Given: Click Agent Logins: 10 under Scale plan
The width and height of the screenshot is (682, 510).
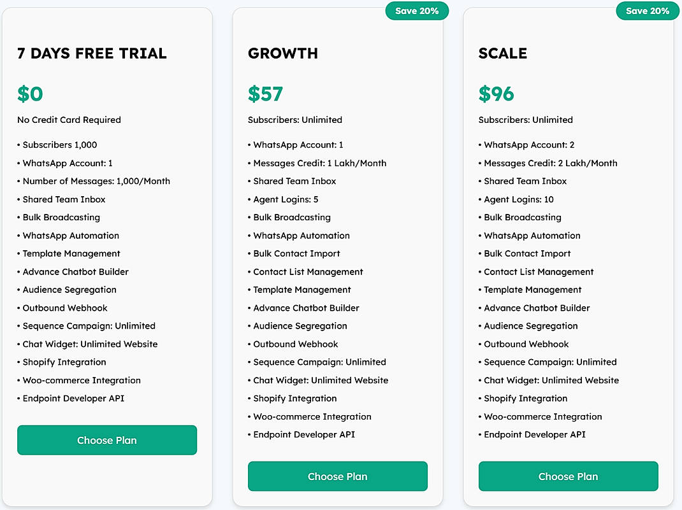Looking at the screenshot, I should click(x=517, y=199).
